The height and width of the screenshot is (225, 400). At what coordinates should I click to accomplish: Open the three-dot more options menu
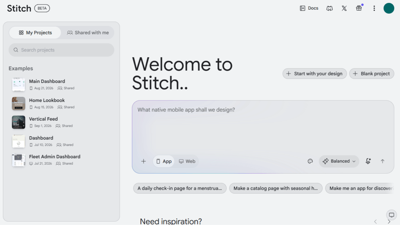click(x=374, y=8)
